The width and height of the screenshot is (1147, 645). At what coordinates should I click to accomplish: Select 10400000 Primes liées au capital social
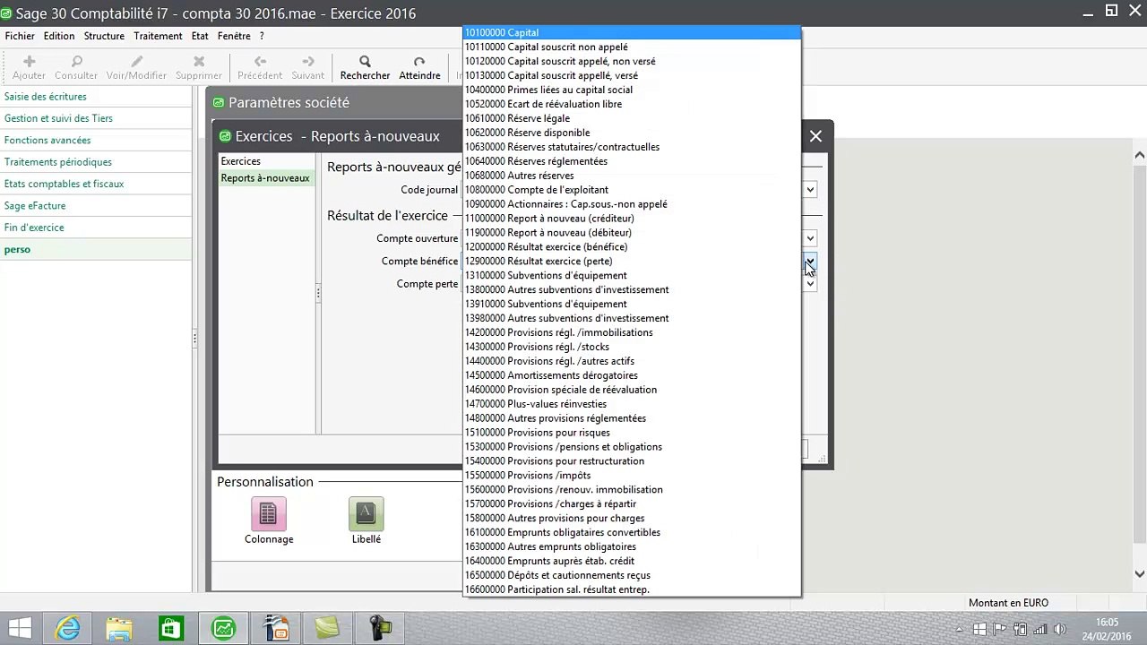pyautogui.click(x=632, y=90)
